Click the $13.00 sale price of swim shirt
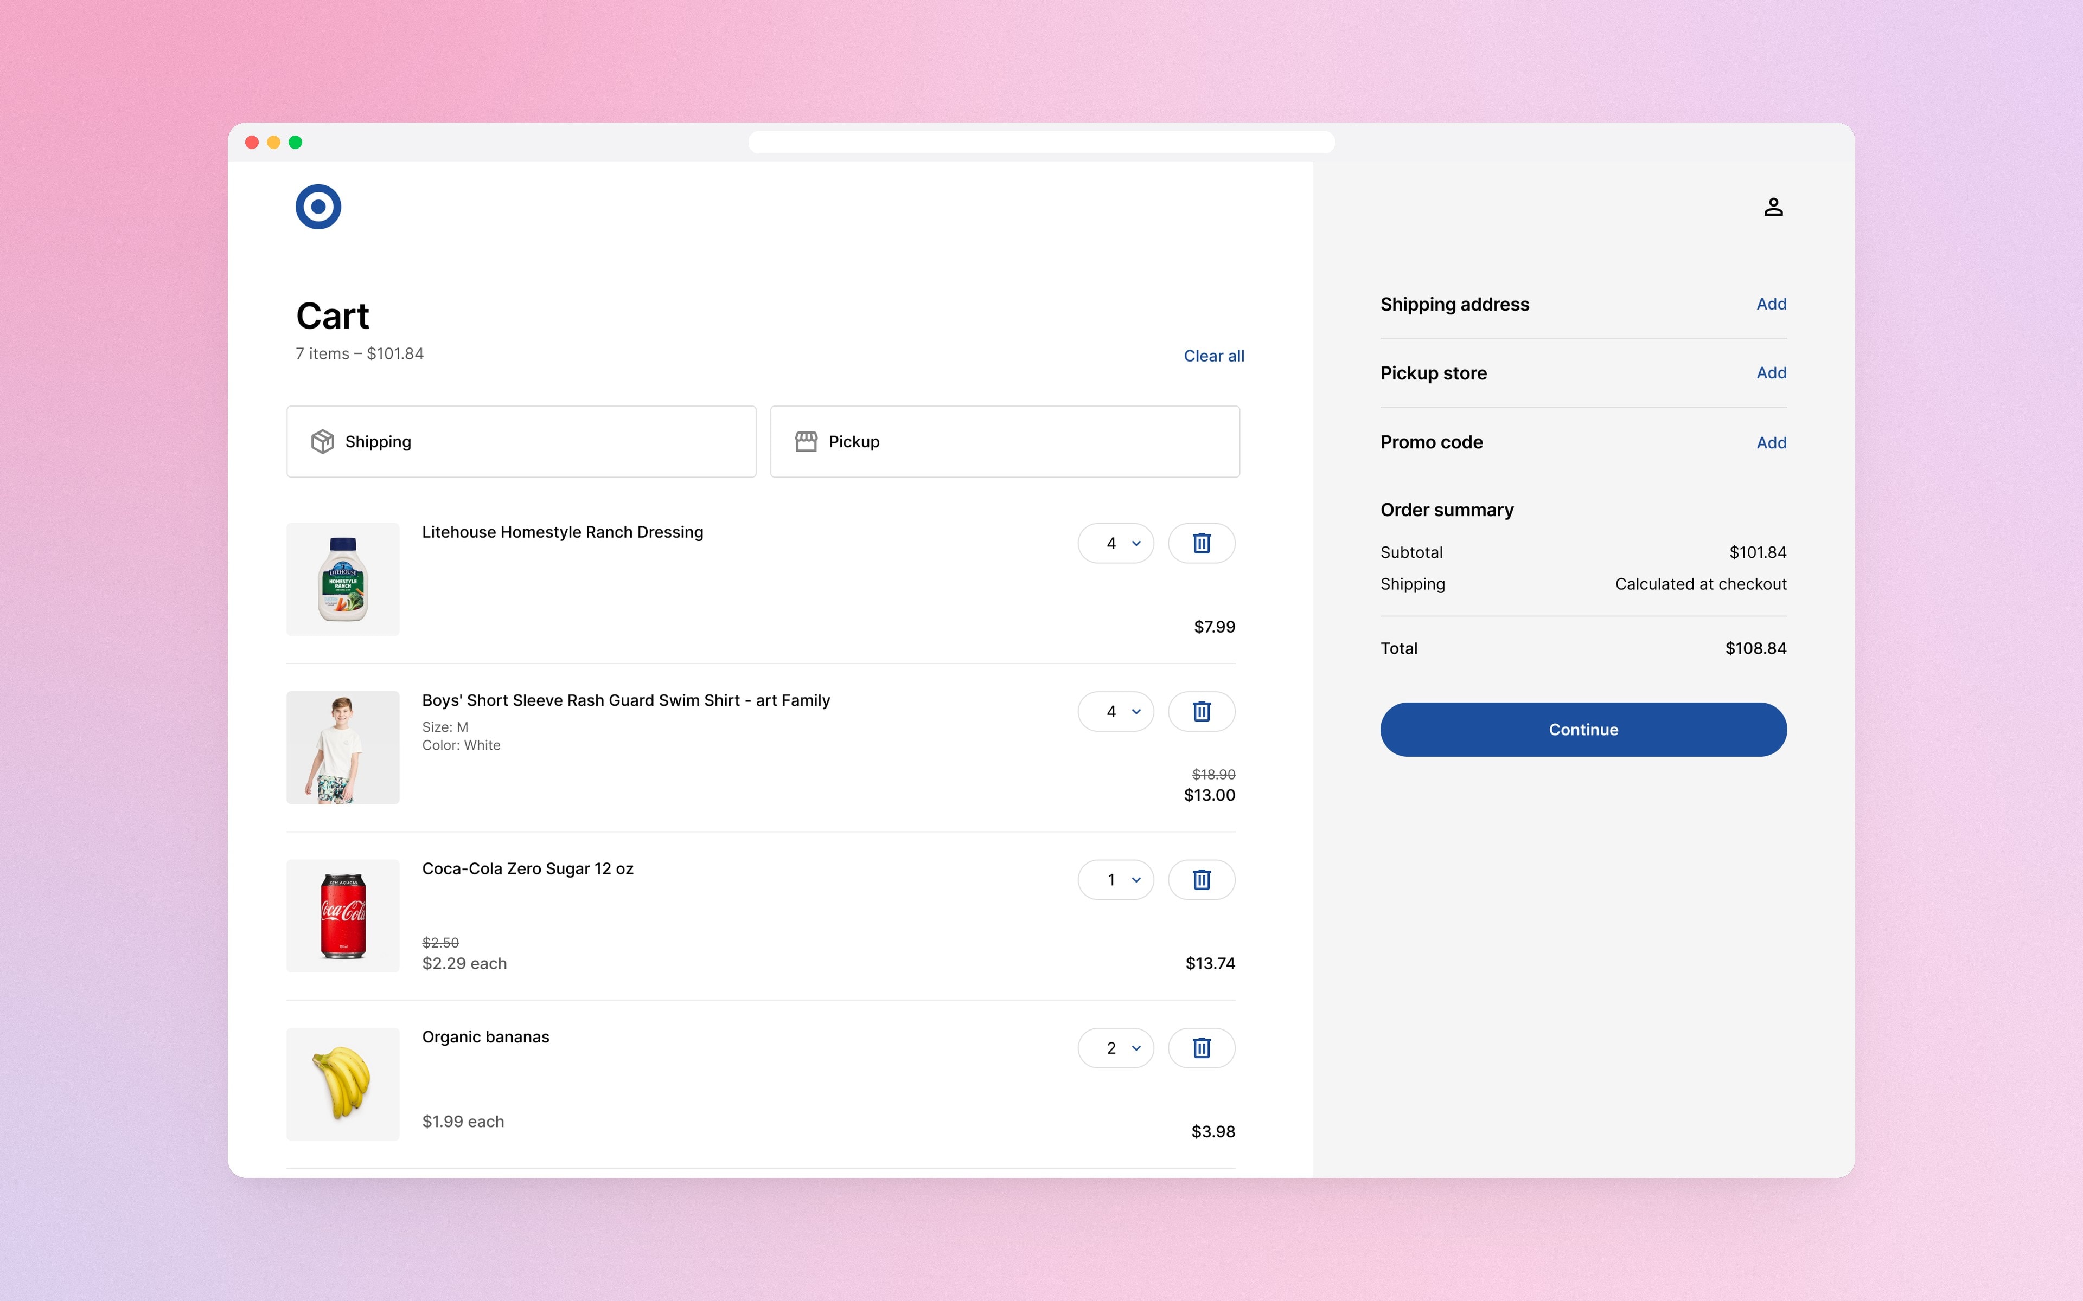 1209,795
